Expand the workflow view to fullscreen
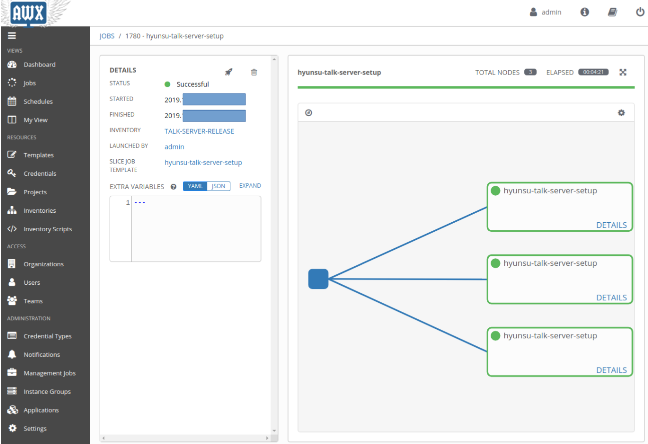This screenshot has width=648, height=444. click(623, 72)
